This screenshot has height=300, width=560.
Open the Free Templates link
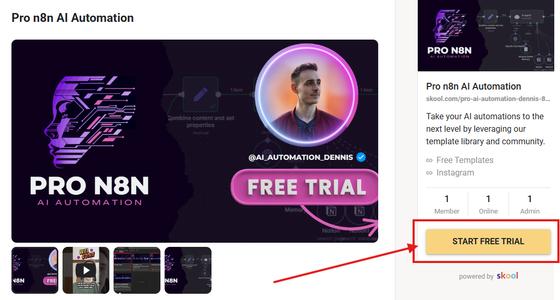(x=465, y=160)
